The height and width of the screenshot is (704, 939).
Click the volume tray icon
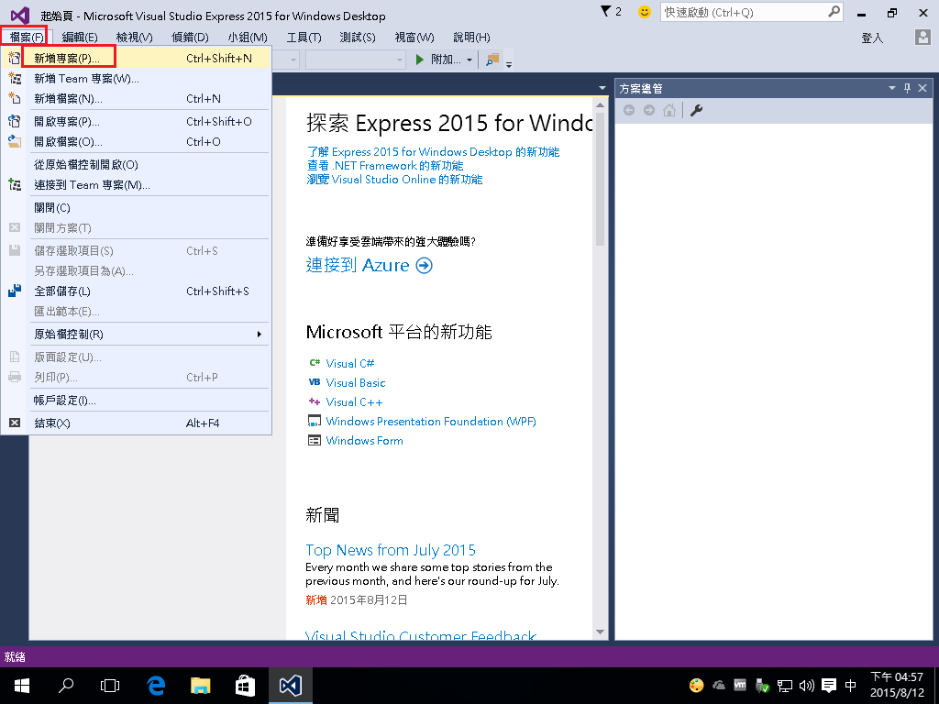pos(807,686)
